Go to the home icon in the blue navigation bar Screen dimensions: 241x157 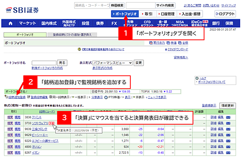click(x=10, y=23)
